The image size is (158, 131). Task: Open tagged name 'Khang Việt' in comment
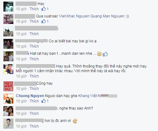tap(88, 96)
